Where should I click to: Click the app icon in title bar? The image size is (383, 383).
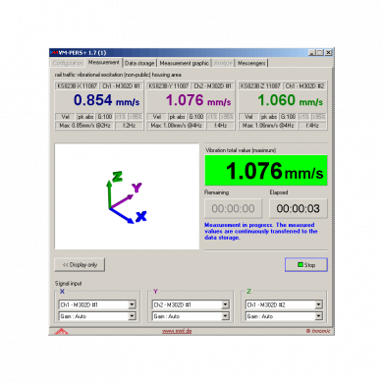point(54,52)
